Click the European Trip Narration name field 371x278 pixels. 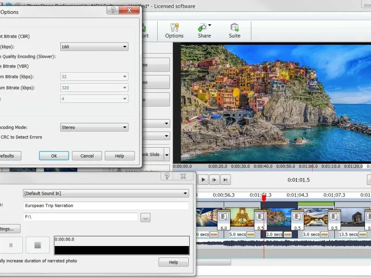click(106, 205)
